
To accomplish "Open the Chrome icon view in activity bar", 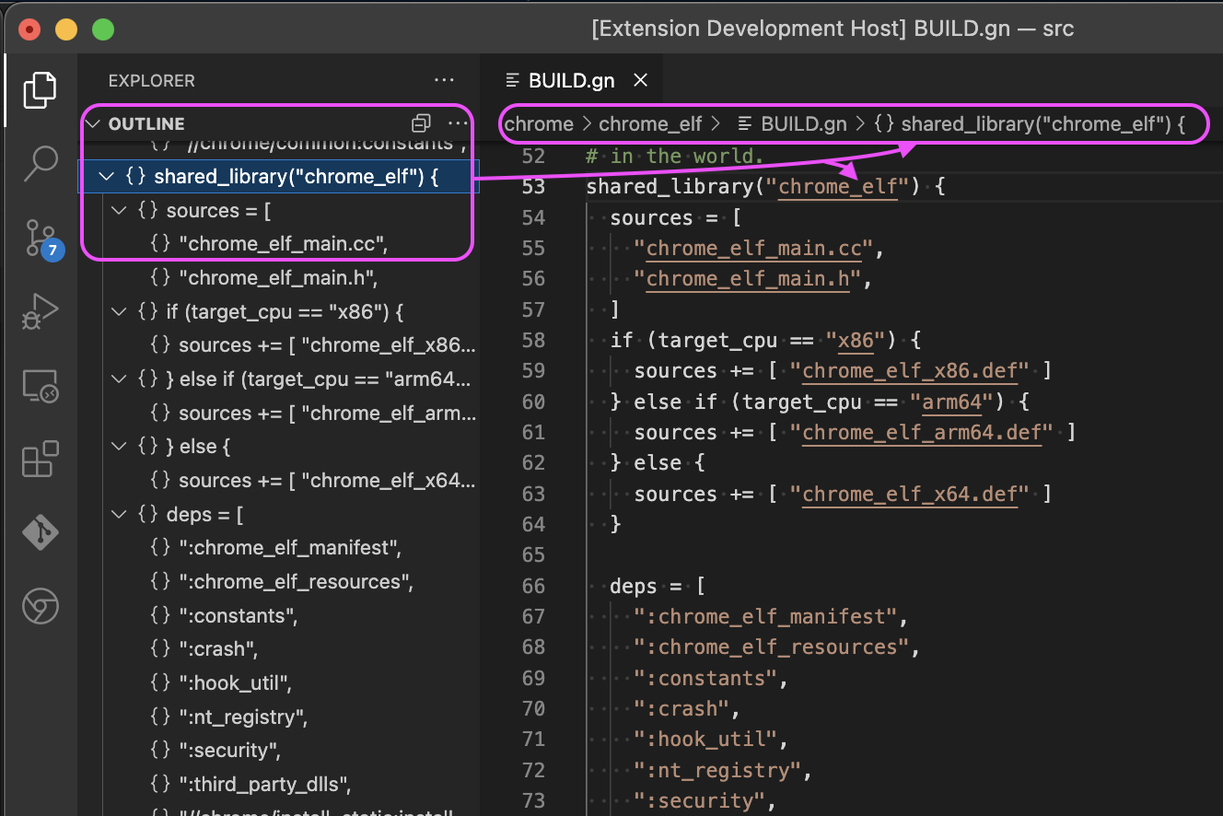I will pyautogui.click(x=40, y=606).
